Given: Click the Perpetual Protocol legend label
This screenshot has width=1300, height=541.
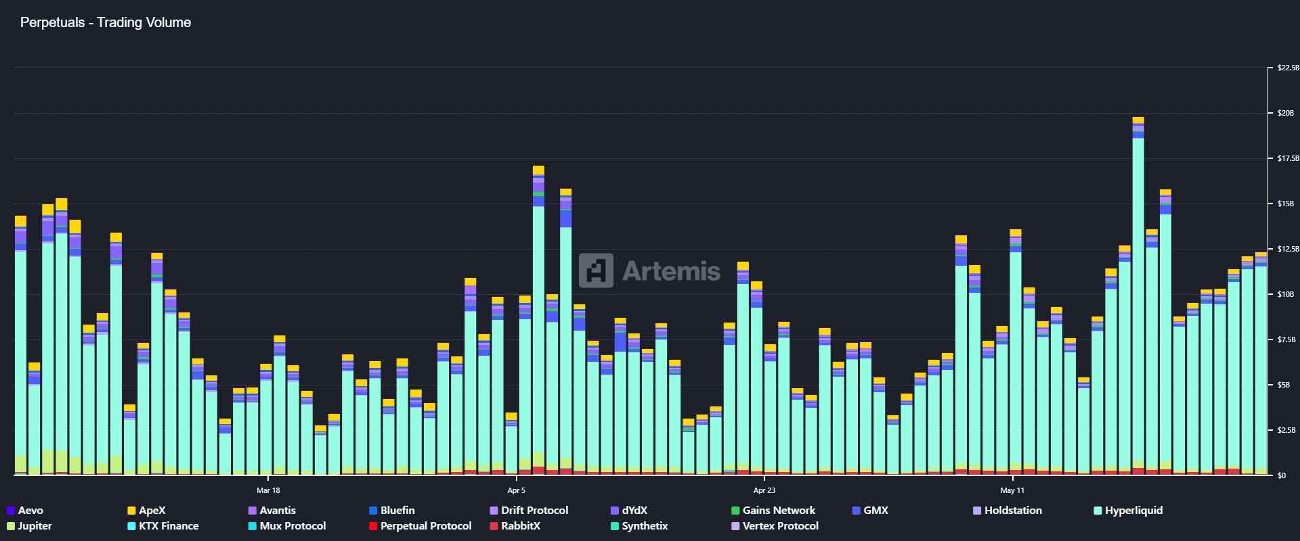Looking at the screenshot, I should (x=426, y=526).
